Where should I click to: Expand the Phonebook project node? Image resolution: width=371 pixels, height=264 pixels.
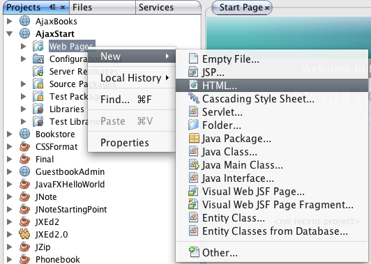(10, 259)
